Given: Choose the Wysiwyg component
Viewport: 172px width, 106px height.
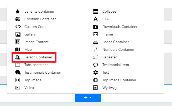Looking at the screenshot, I should point(109,88).
